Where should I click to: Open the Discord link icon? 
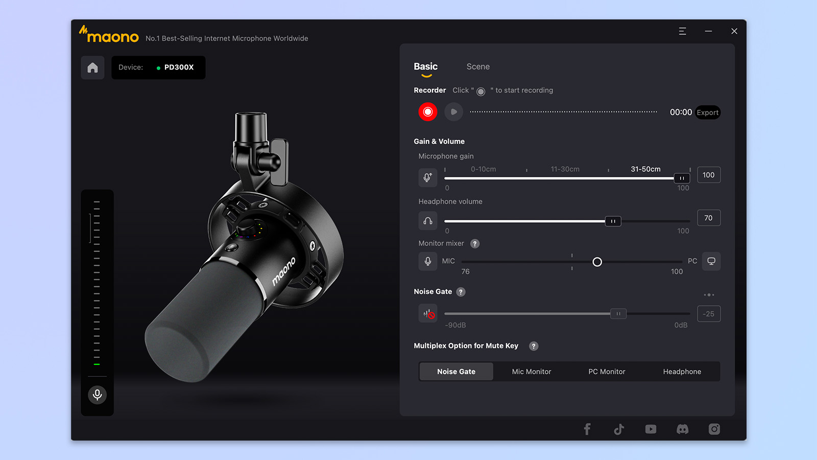tap(682, 429)
